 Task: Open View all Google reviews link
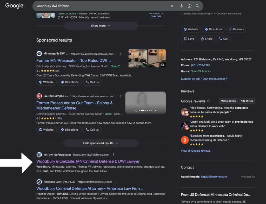tap(196, 151)
